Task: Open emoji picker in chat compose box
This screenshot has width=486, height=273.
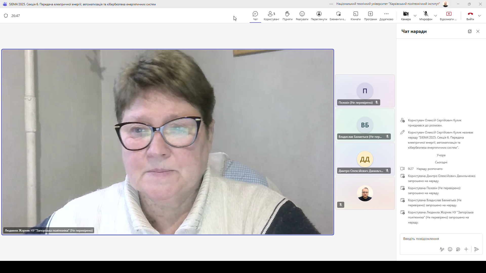Action: (x=450, y=249)
